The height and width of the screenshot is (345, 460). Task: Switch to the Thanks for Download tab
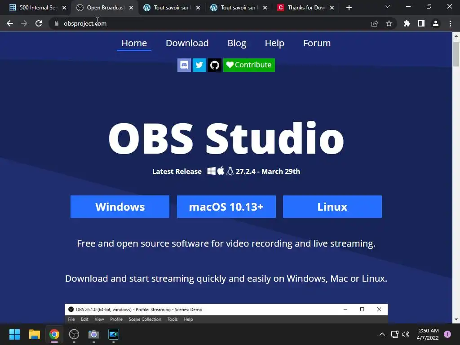point(305,8)
